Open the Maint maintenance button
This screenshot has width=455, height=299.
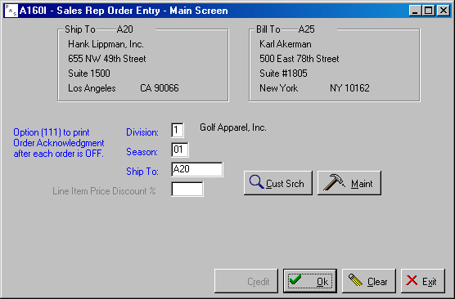(349, 183)
